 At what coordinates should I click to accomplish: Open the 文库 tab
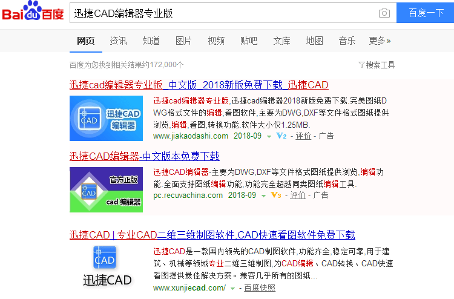click(281, 41)
